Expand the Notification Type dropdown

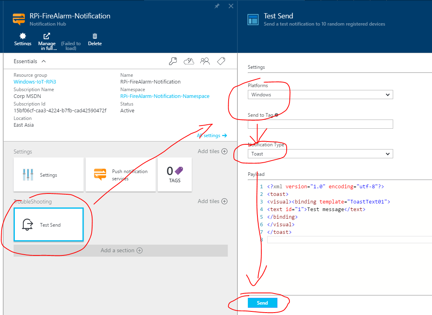pyautogui.click(x=320, y=154)
